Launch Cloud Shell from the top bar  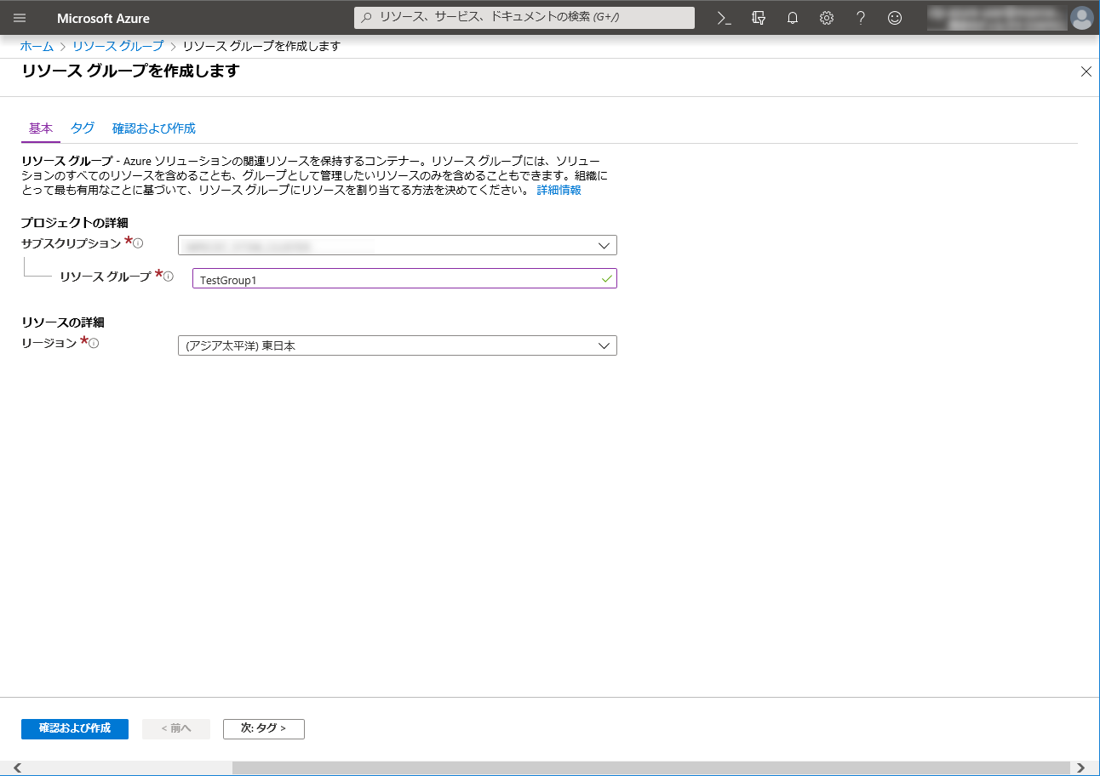(725, 18)
